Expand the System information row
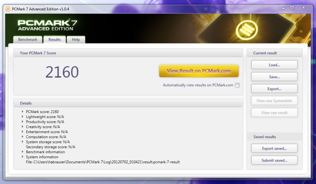 (x=23, y=157)
